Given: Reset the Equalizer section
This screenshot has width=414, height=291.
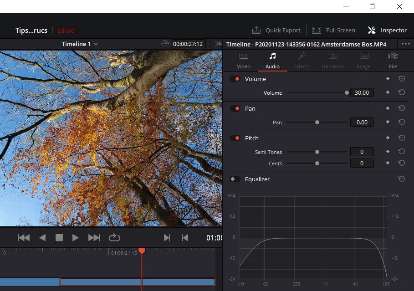Looking at the screenshot, I should point(401,179).
